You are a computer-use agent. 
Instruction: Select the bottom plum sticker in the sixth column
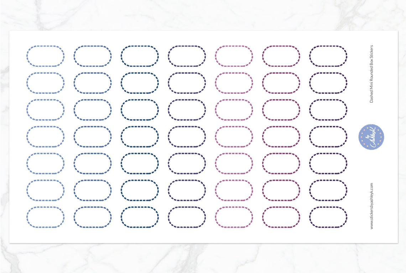click(281, 217)
